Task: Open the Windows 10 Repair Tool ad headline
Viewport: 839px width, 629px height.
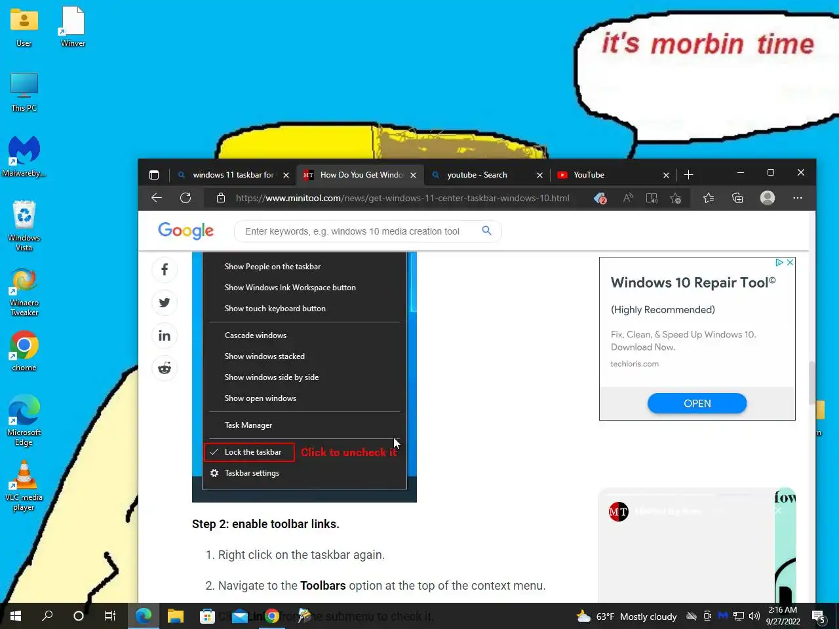Action: coord(693,282)
